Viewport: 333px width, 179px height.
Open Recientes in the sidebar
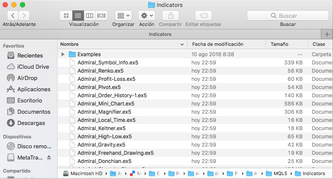point(25,56)
